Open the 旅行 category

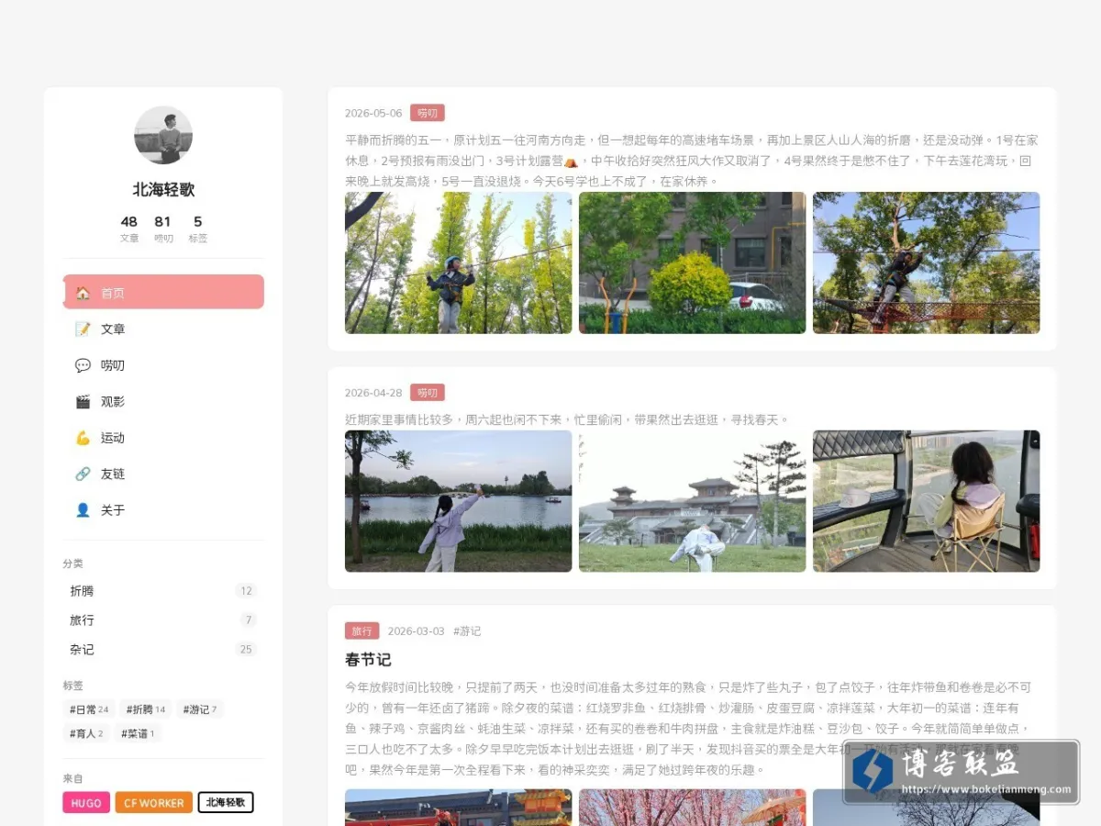point(163,620)
